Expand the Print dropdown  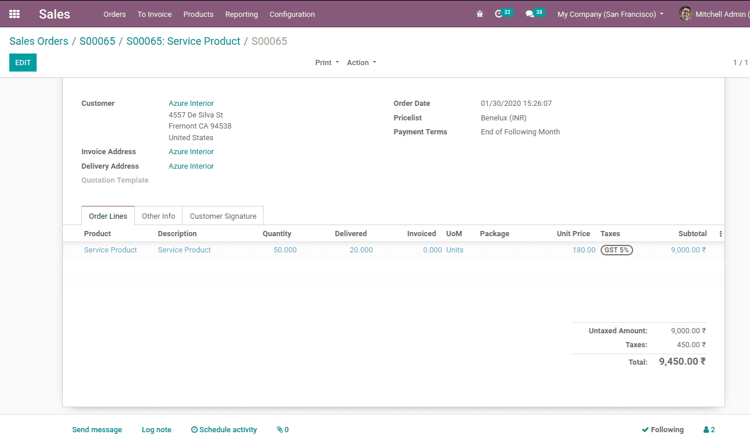click(x=327, y=63)
